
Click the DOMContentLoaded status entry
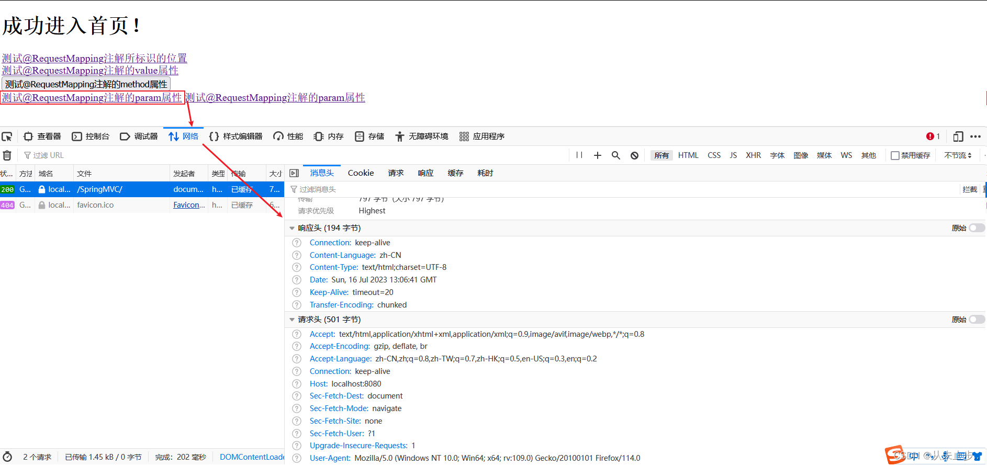[x=252, y=457]
